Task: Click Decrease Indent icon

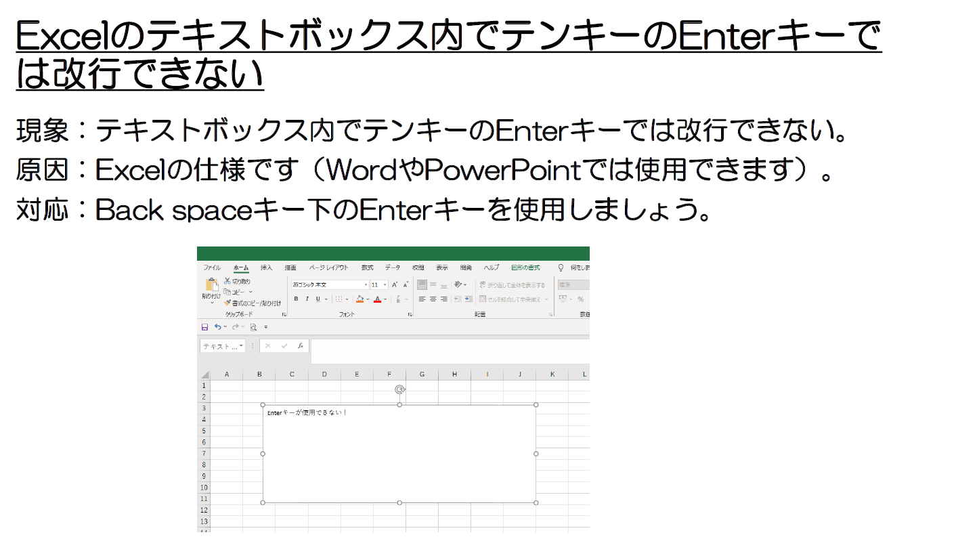Action: pyautogui.click(x=458, y=299)
